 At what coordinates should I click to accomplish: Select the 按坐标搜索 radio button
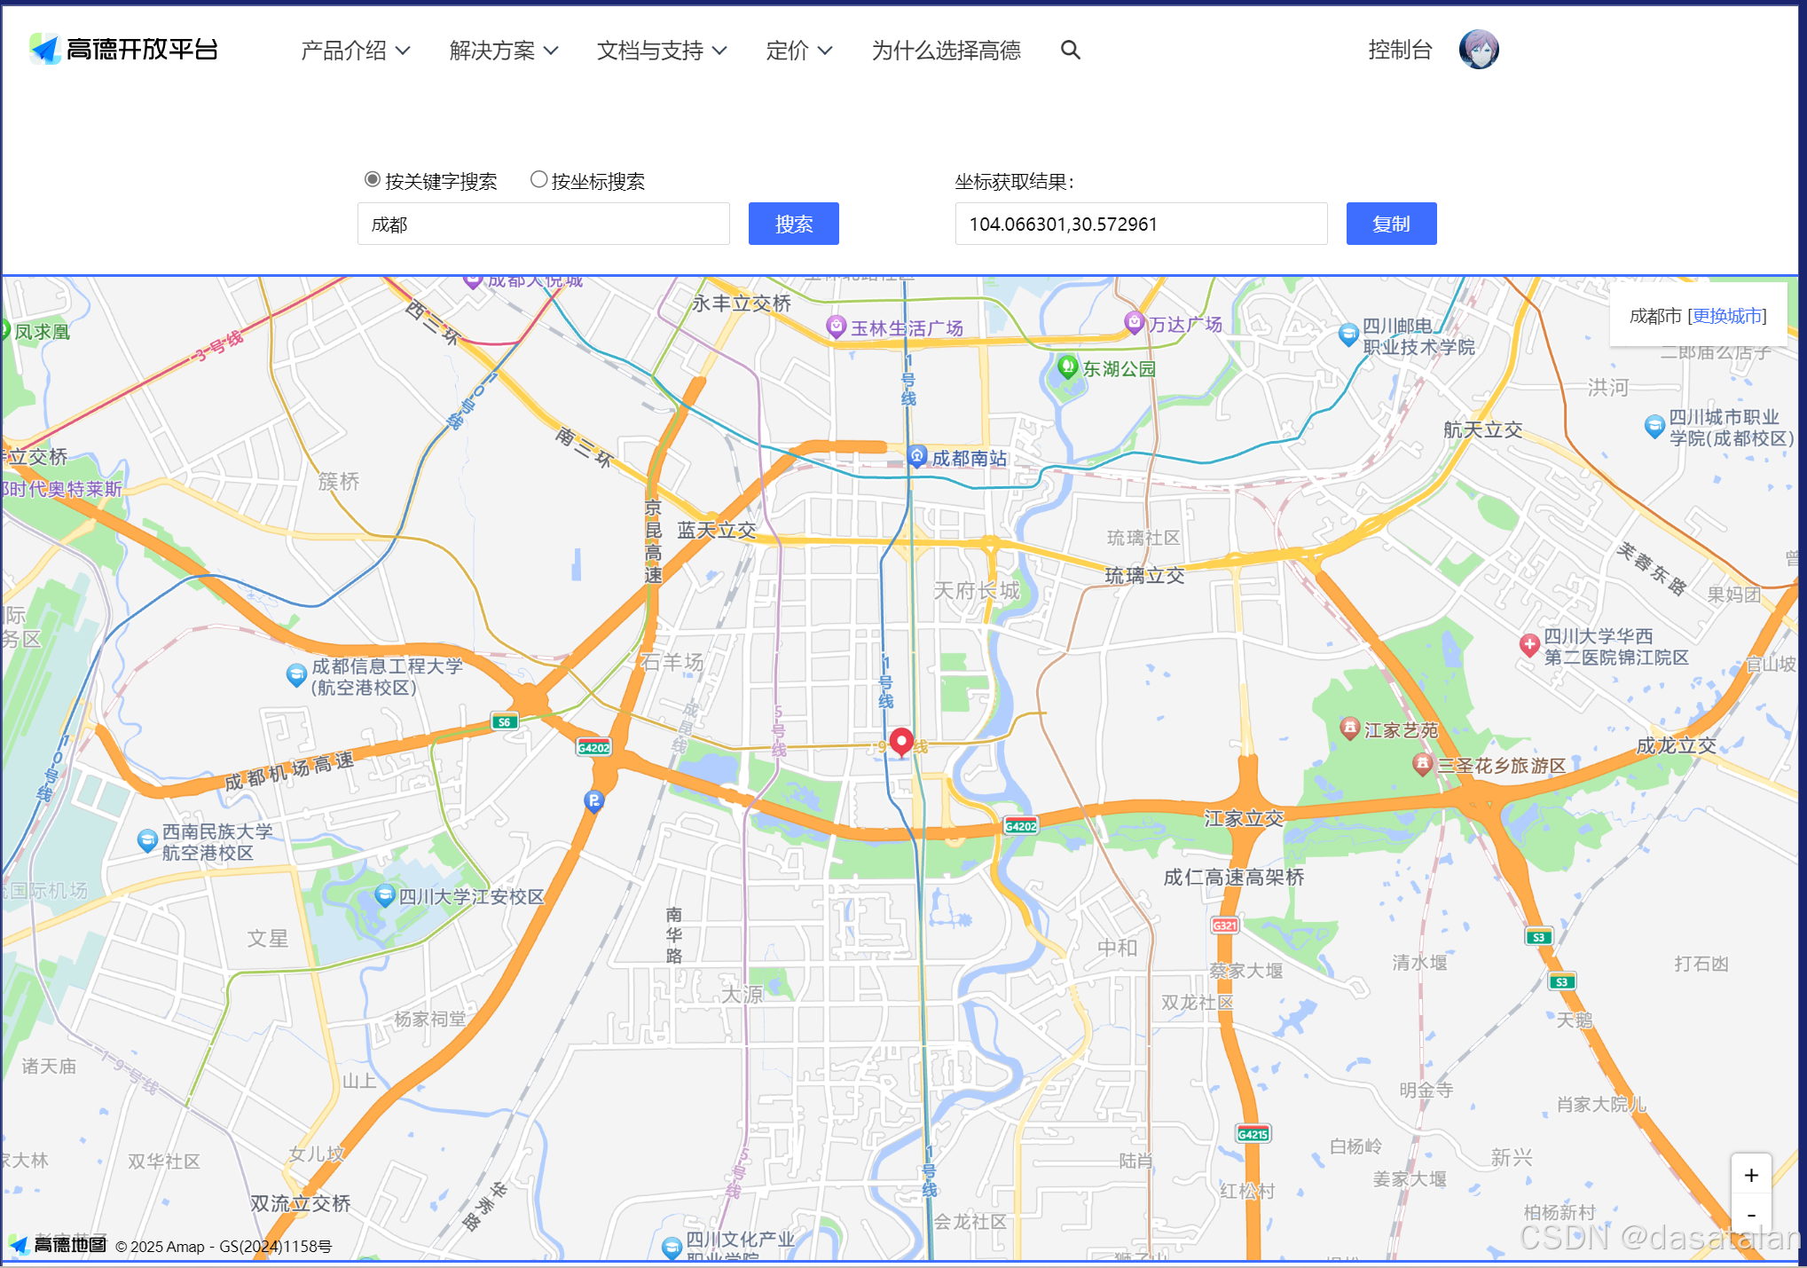[x=538, y=180]
